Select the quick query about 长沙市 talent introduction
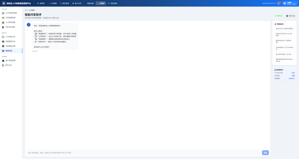This screenshot has height=159, width=299. coord(284,34)
